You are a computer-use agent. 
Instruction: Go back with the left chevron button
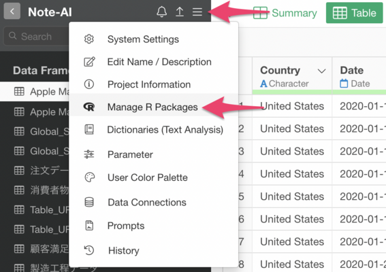tap(12, 11)
